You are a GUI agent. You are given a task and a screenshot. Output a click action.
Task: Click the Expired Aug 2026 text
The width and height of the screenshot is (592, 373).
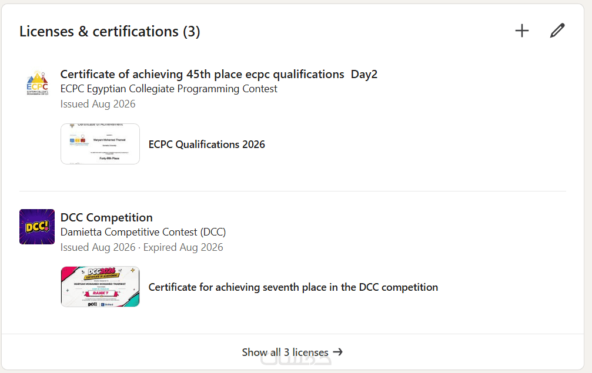(183, 247)
